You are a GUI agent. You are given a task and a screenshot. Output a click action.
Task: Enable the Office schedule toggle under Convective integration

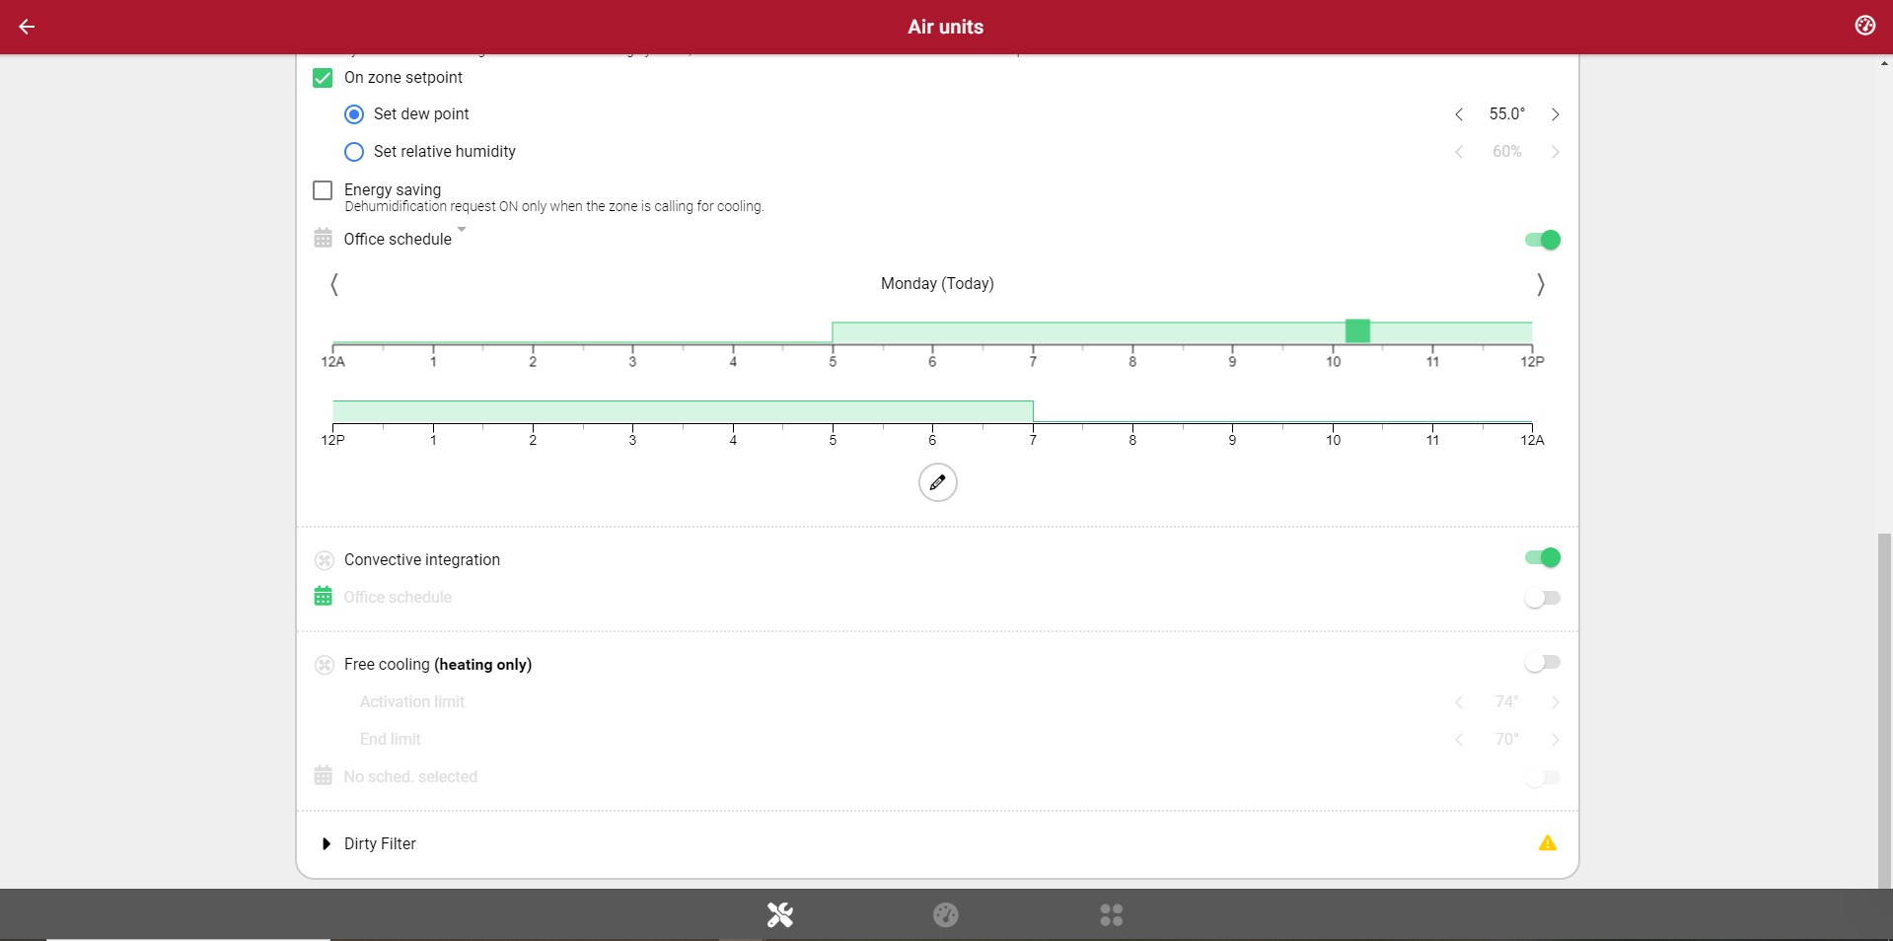(1543, 598)
